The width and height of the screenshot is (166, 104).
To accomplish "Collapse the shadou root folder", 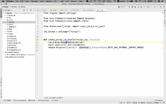I will (3, 13).
